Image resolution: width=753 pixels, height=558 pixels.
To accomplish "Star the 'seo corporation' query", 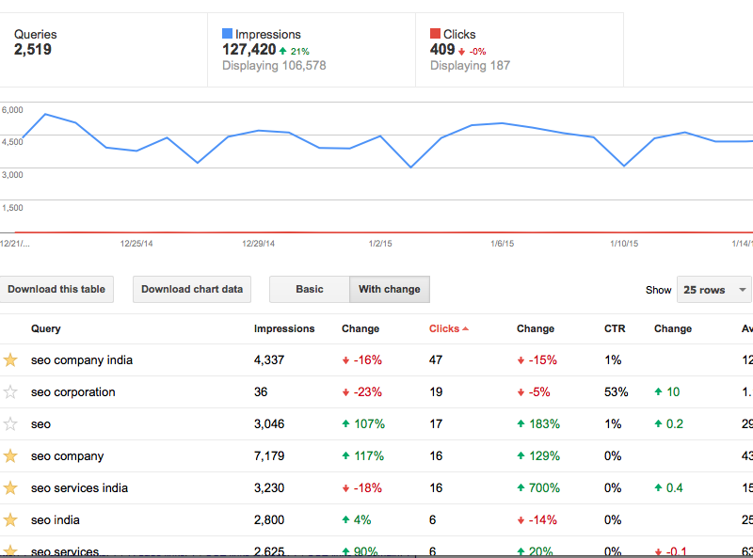I will [11, 391].
